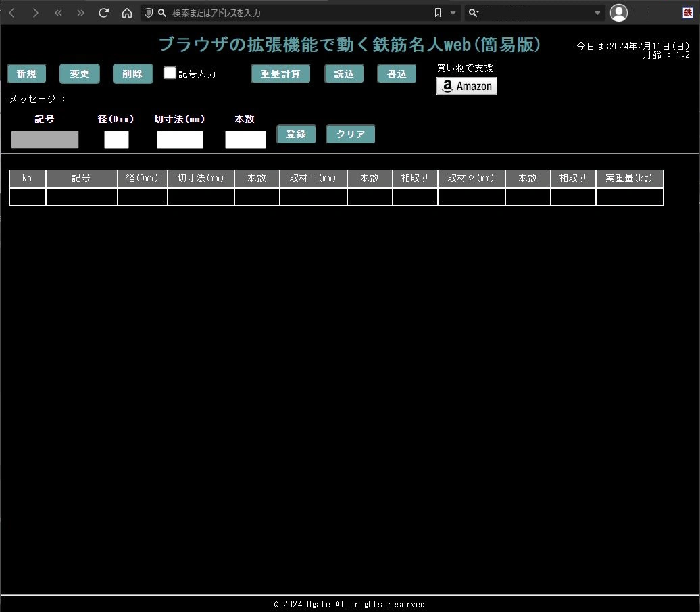The width and height of the screenshot is (700, 612).
Task: Enable the 記号入力 checkbox
Action: click(x=170, y=73)
